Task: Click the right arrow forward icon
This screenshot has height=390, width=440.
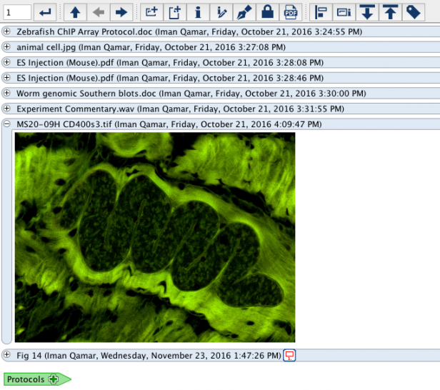Action: click(x=121, y=12)
